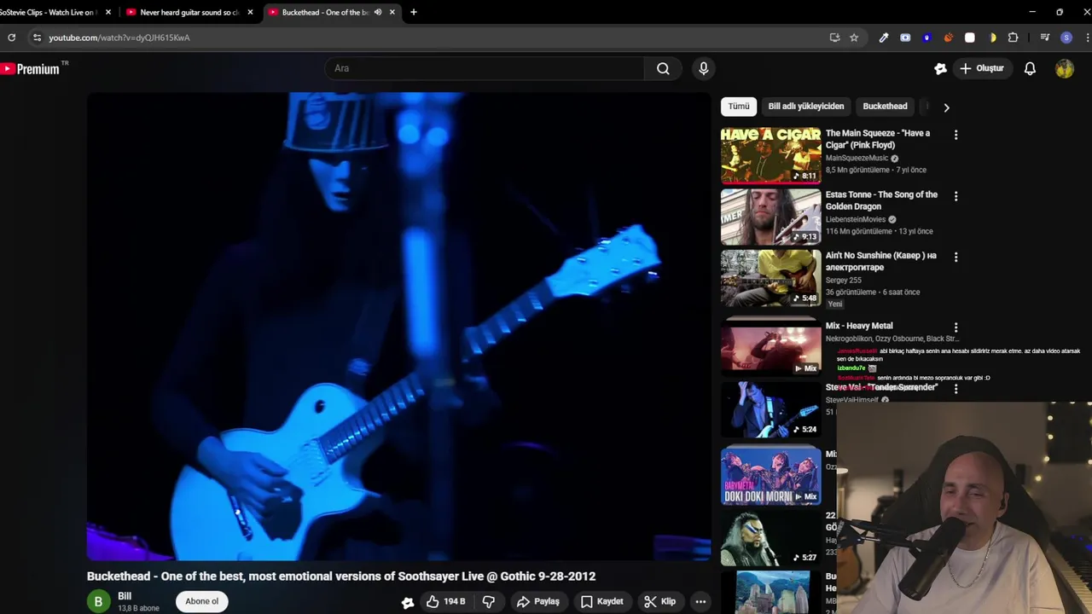Like the video with thumbs up
Viewport: 1092px width, 614px height.
445,601
